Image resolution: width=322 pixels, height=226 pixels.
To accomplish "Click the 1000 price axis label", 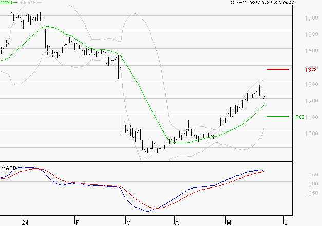I will coord(311,134).
